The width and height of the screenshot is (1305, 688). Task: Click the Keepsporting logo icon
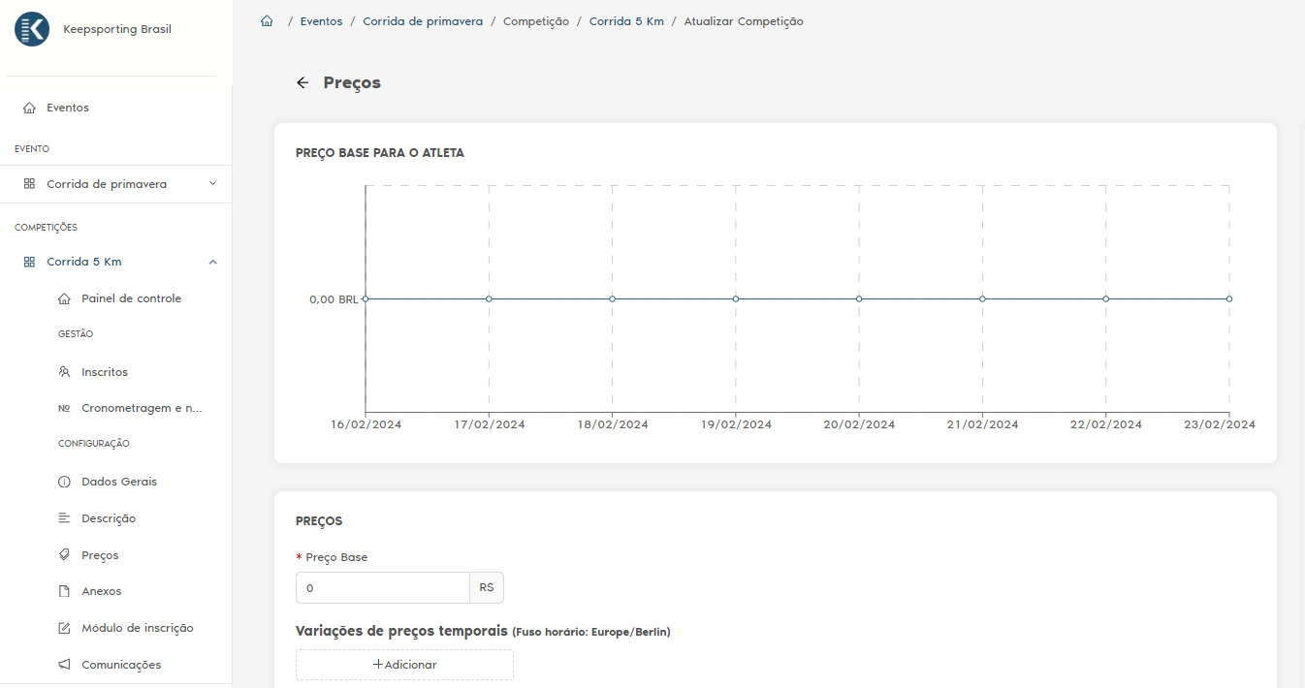click(32, 29)
